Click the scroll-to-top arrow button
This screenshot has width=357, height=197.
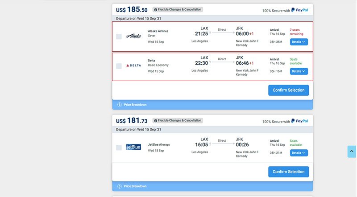tap(352, 152)
